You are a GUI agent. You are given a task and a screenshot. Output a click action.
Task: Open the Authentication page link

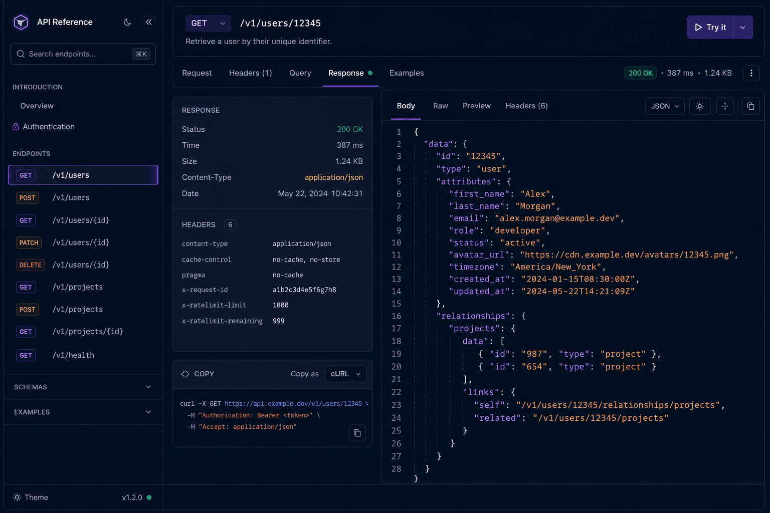point(49,127)
